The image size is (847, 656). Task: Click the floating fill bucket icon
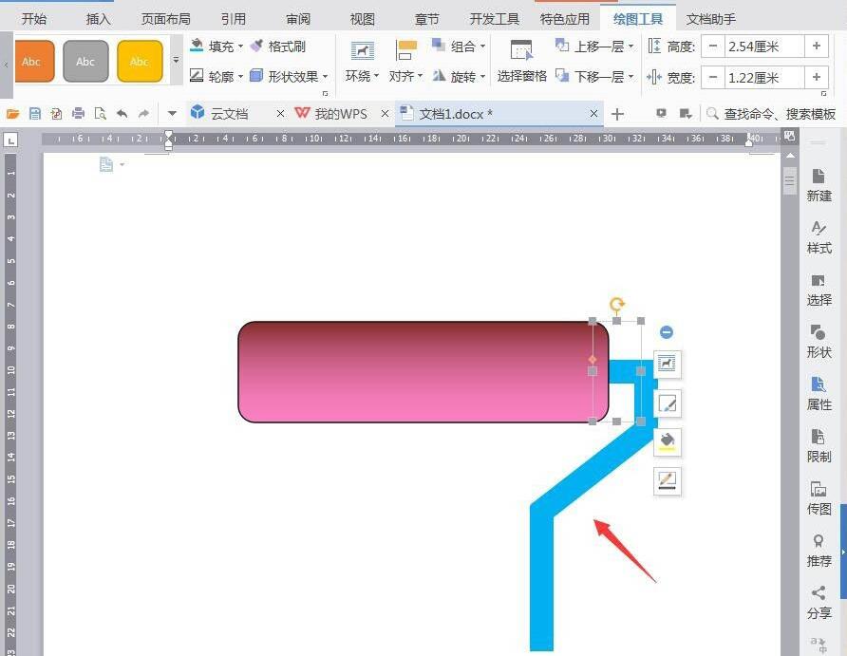point(668,442)
